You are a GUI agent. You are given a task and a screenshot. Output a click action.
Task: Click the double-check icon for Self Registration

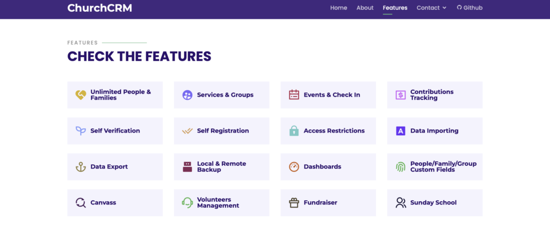(x=187, y=131)
